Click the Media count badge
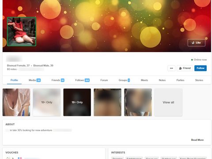 coord(38,80)
